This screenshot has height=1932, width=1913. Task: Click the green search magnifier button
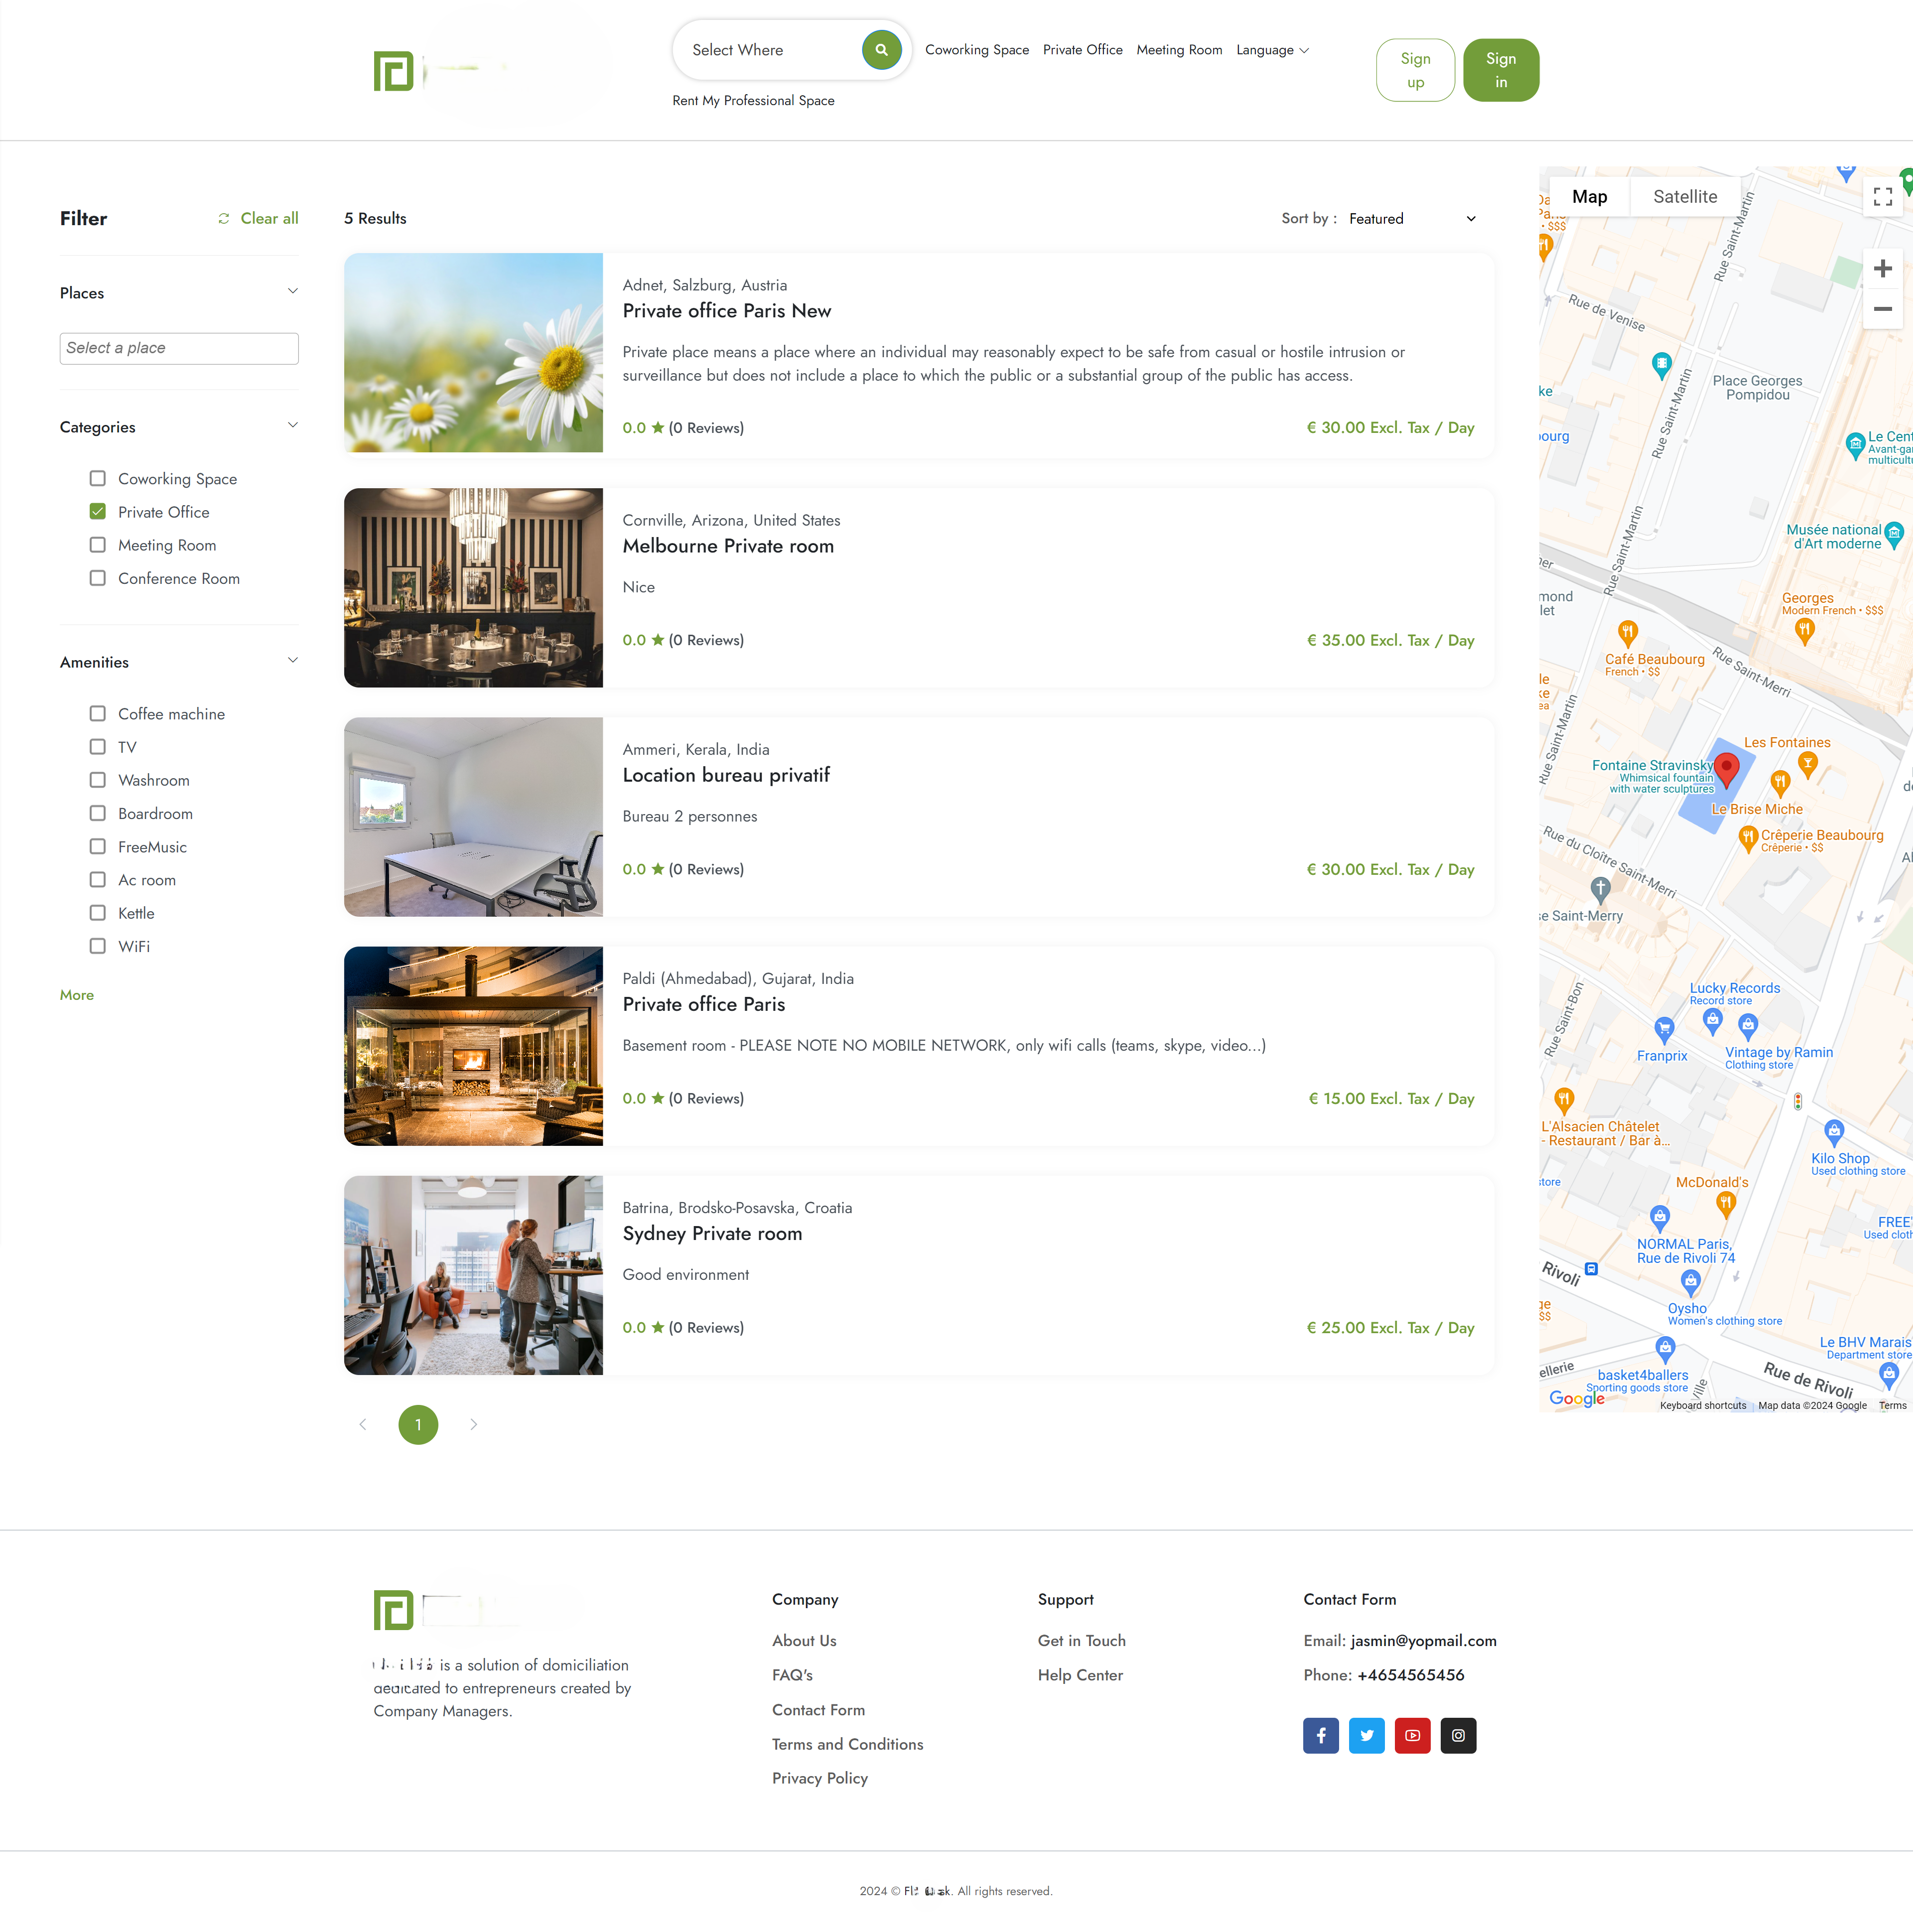point(881,50)
